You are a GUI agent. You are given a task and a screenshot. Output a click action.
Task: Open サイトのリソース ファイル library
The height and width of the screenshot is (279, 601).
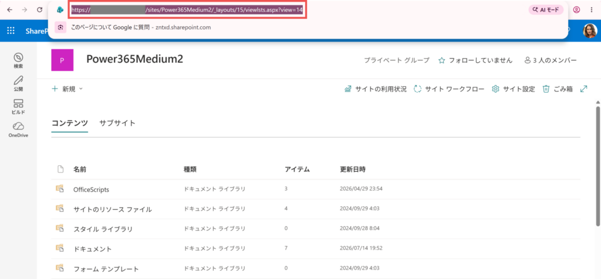click(x=113, y=209)
